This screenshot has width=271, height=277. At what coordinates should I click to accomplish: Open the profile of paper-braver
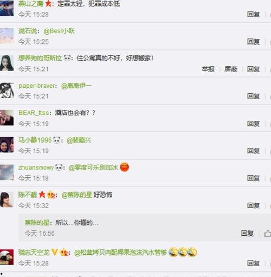(x=37, y=86)
